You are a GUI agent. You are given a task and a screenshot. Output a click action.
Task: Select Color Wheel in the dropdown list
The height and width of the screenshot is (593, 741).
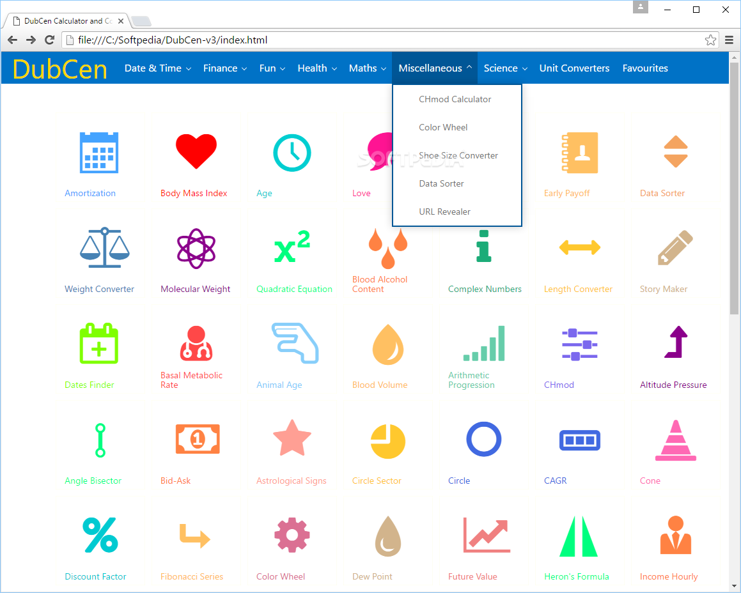443,127
